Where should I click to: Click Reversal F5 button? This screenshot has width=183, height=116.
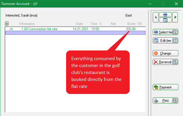(x=166, y=62)
